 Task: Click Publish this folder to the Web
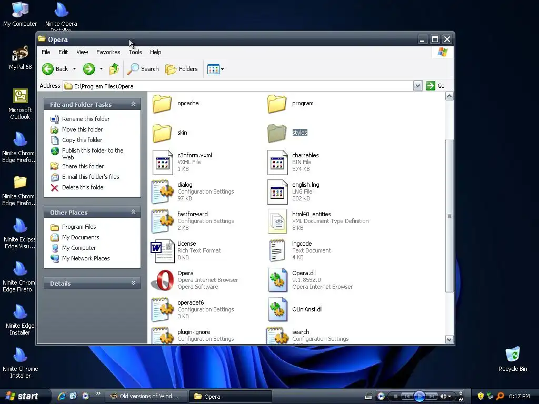click(93, 154)
